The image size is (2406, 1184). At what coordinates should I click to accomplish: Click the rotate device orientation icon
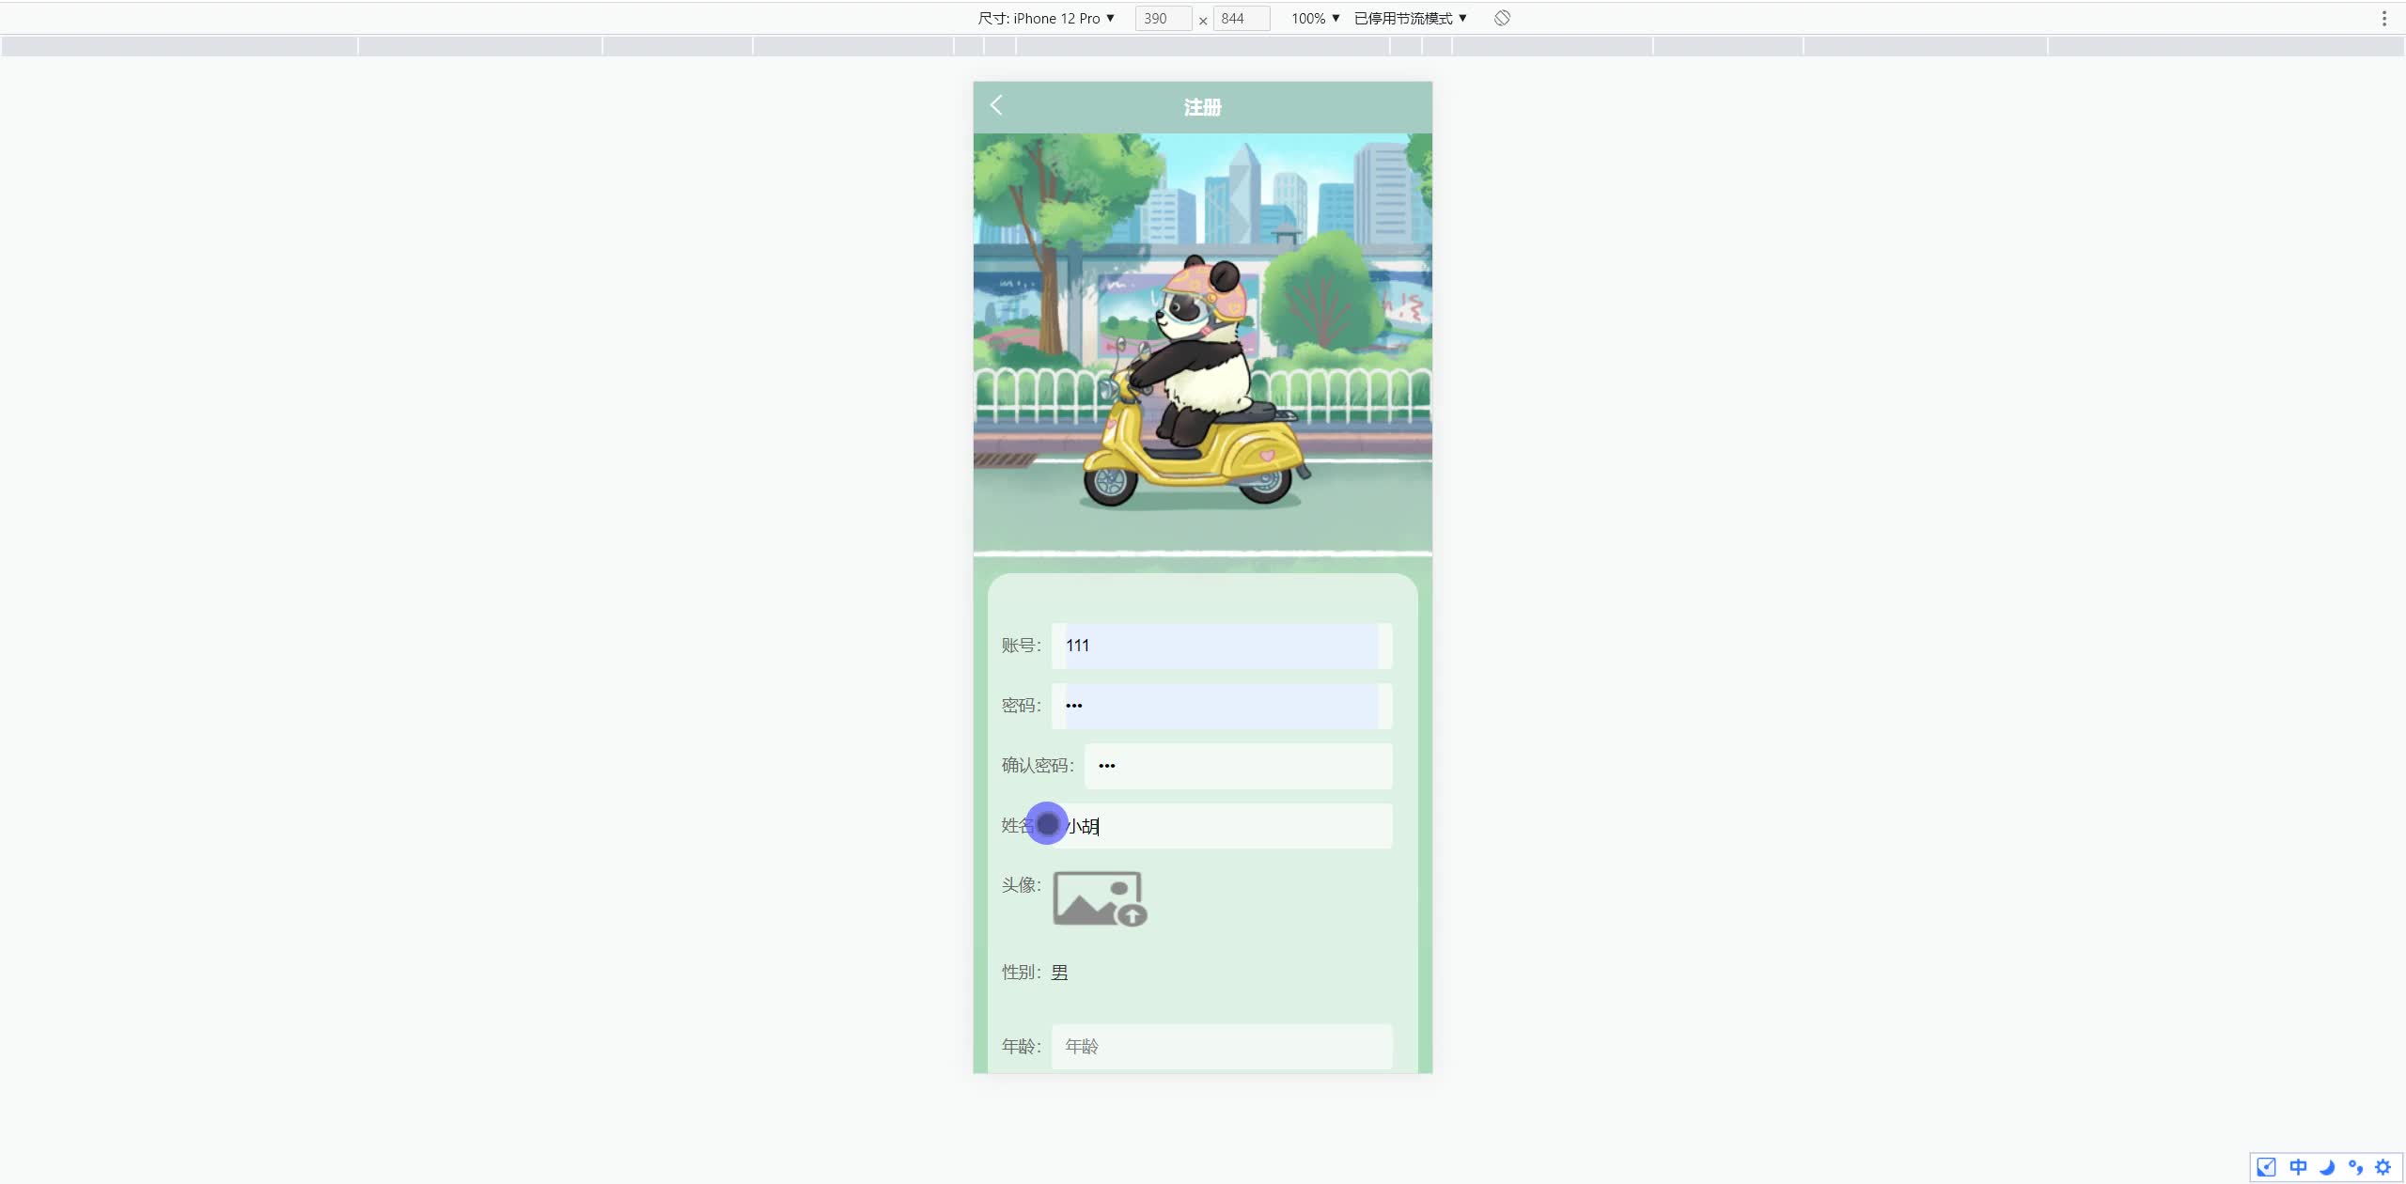click(x=1502, y=18)
